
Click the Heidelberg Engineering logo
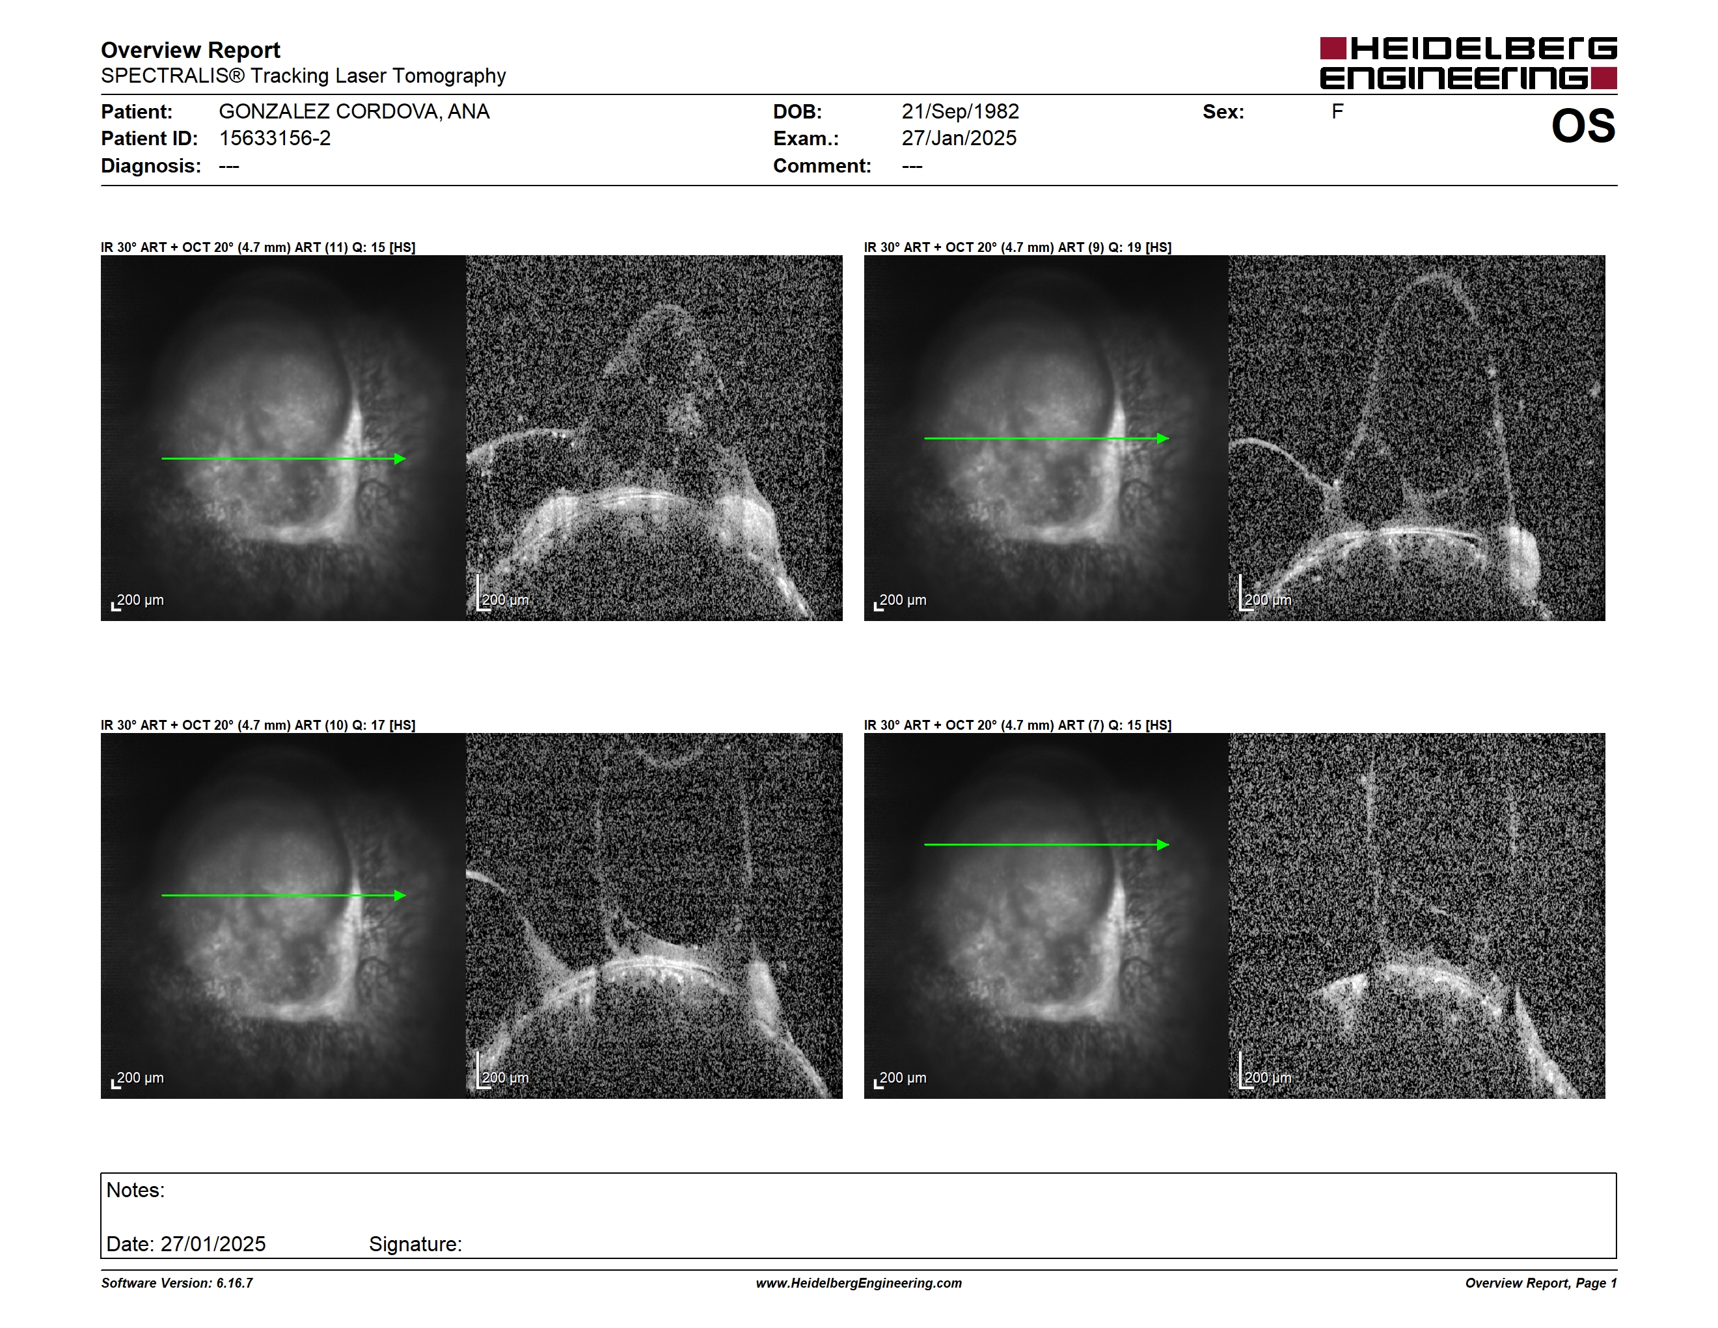click(1468, 63)
